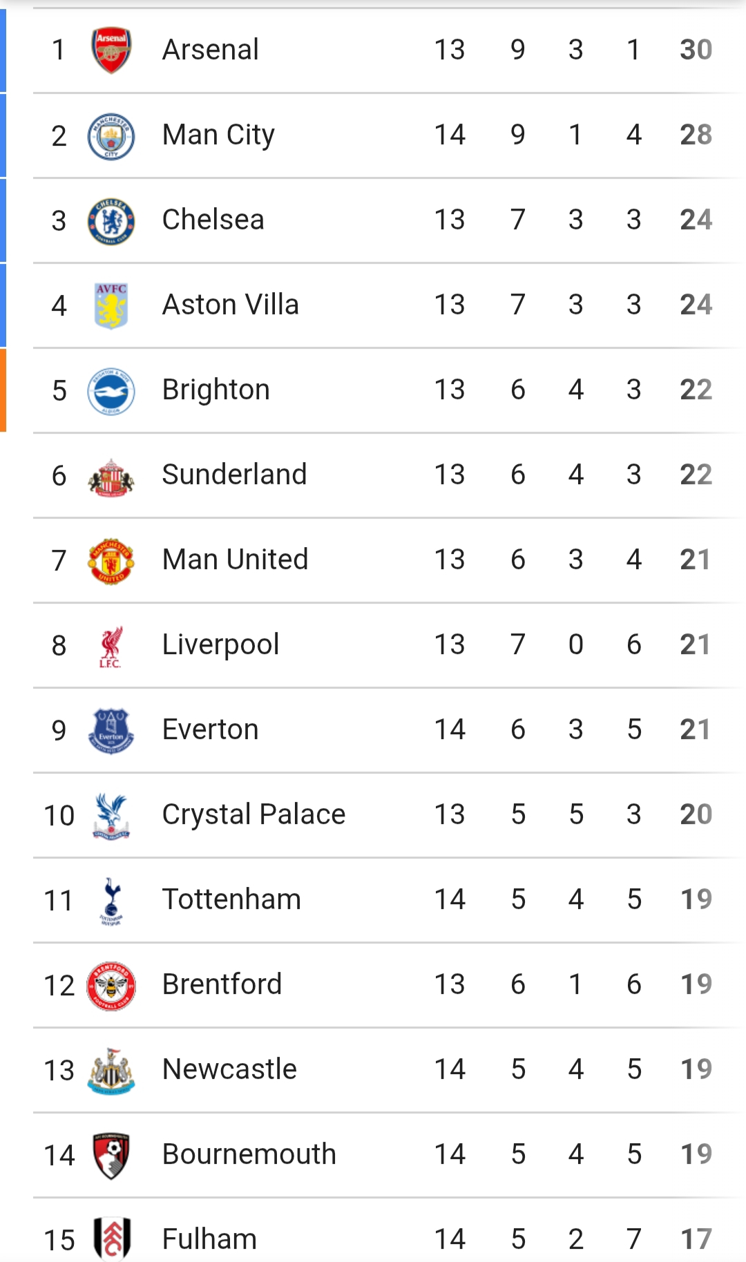Click the Tottenham cockerel logo

111,901
